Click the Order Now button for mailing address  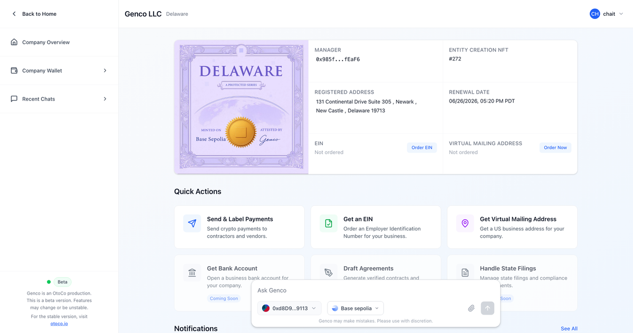[x=555, y=147]
